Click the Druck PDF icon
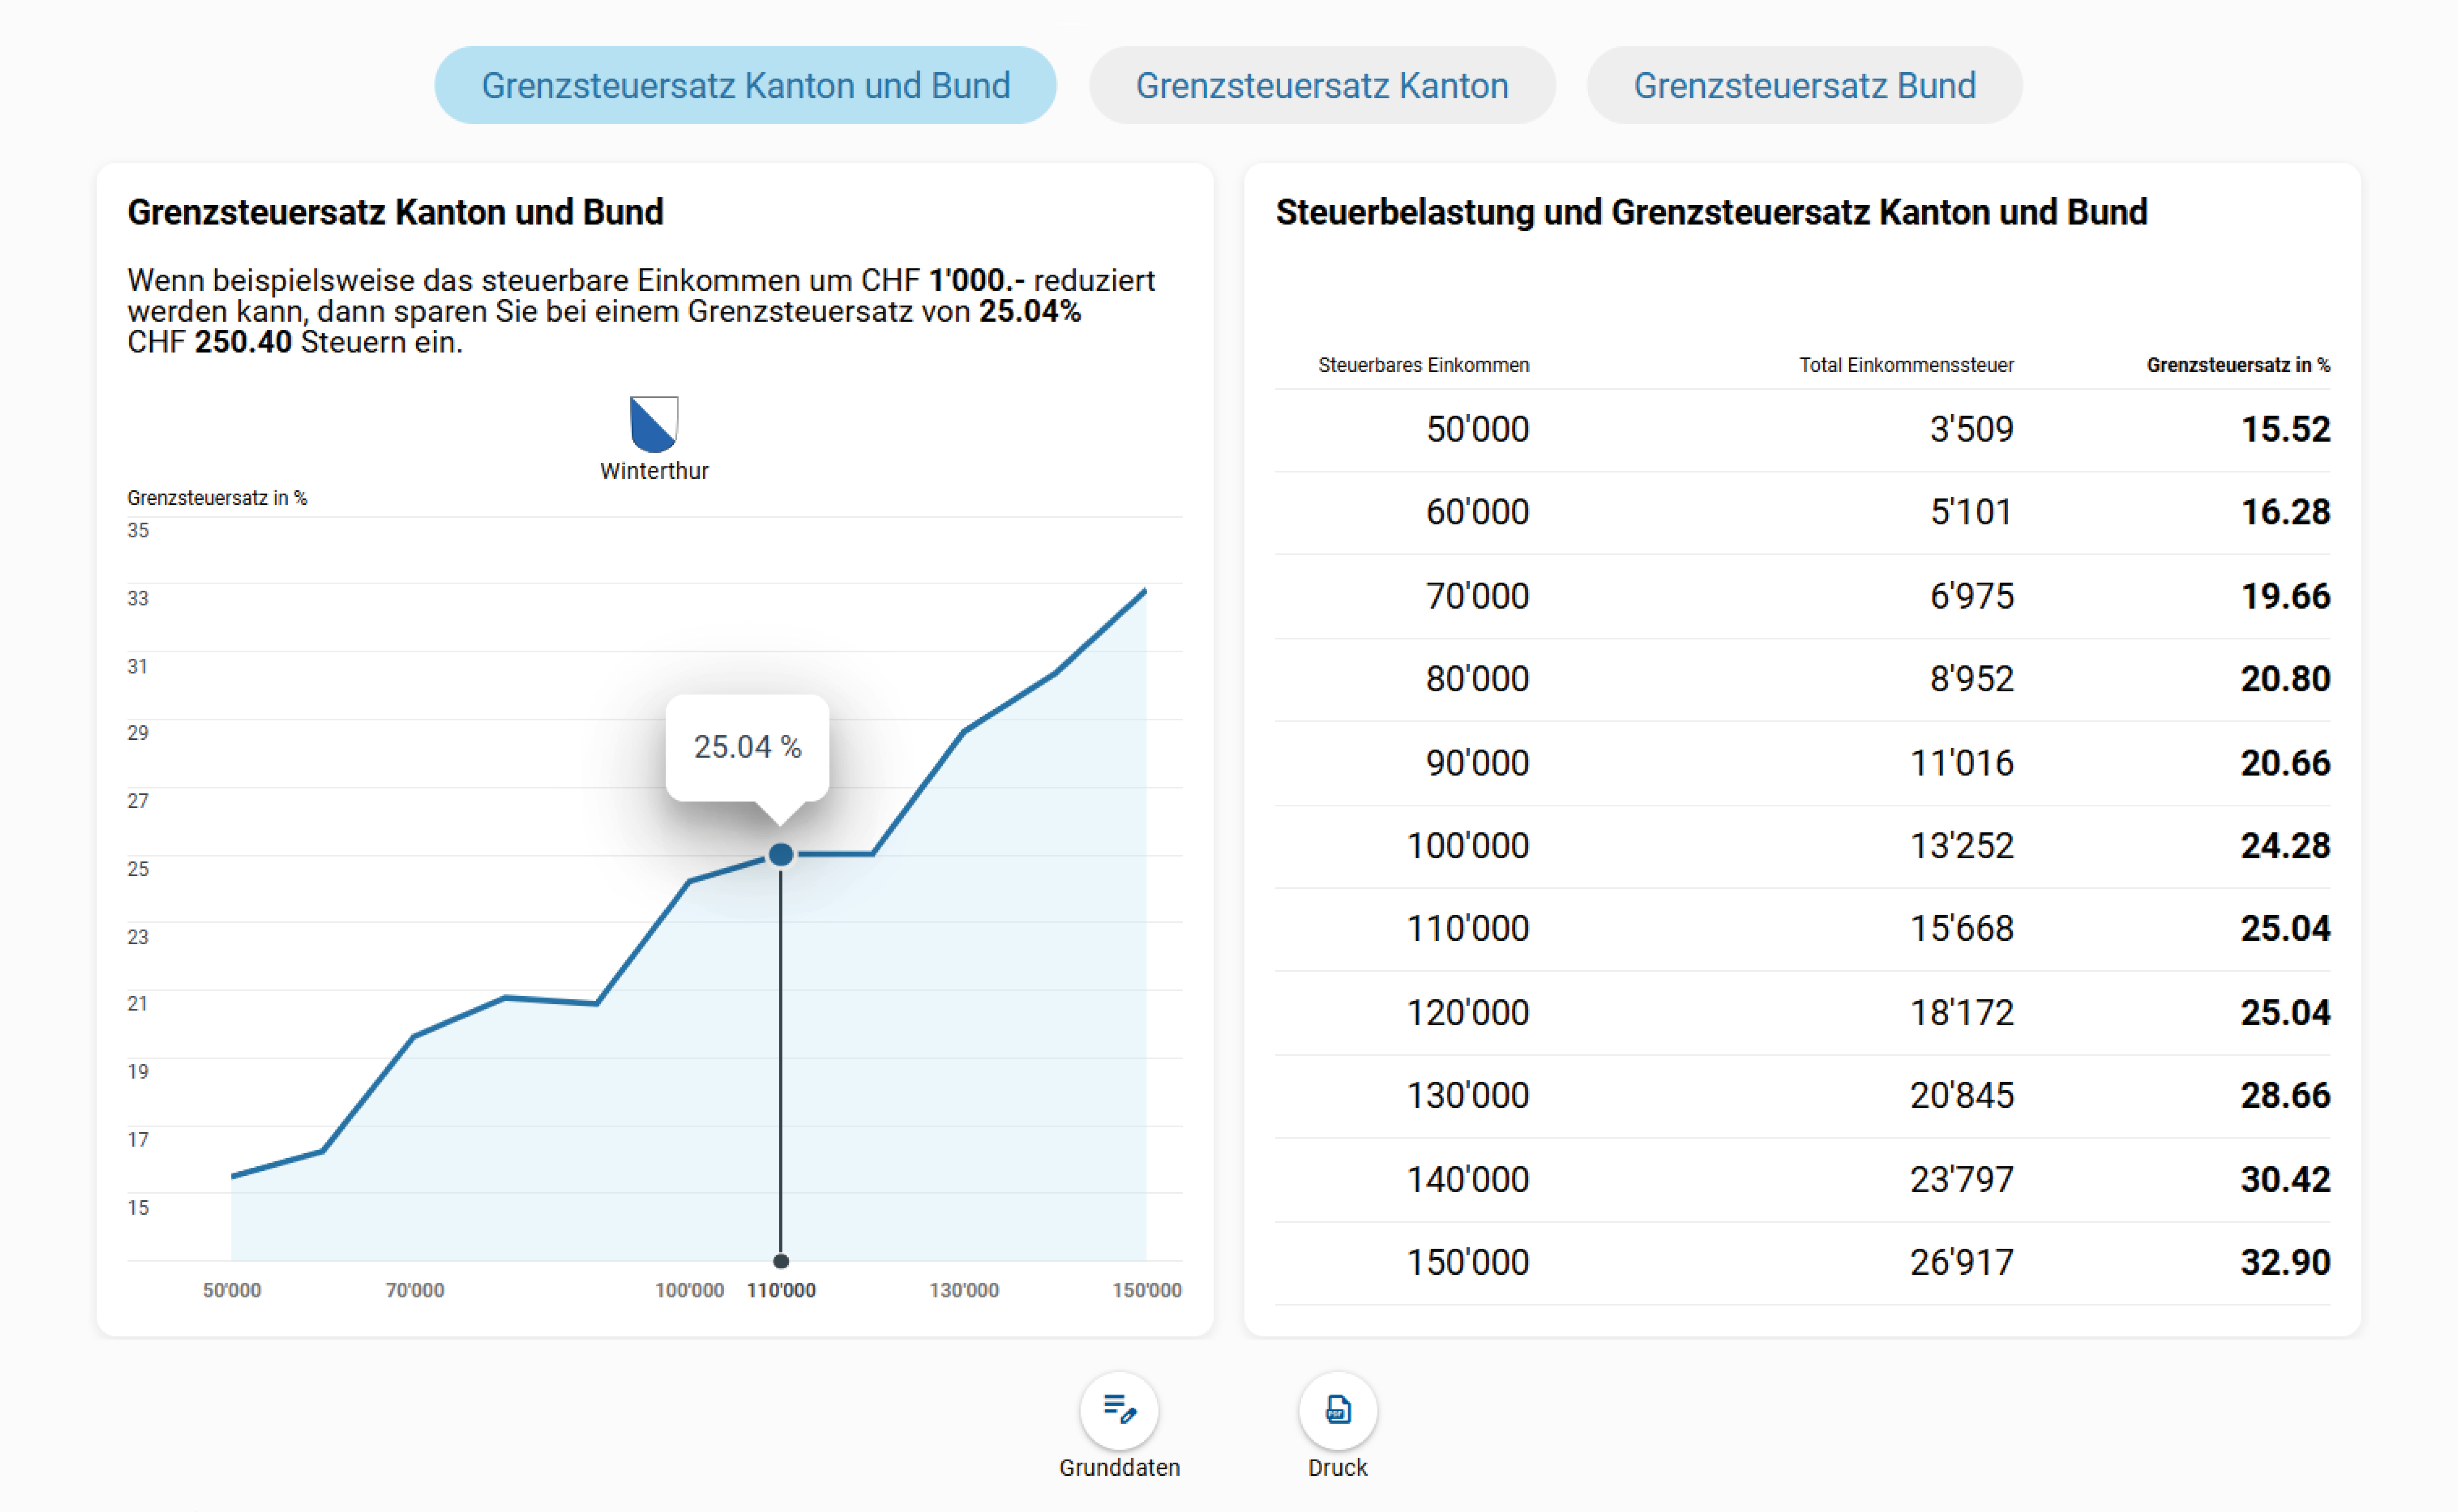 pyautogui.click(x=1337, y=1409)
